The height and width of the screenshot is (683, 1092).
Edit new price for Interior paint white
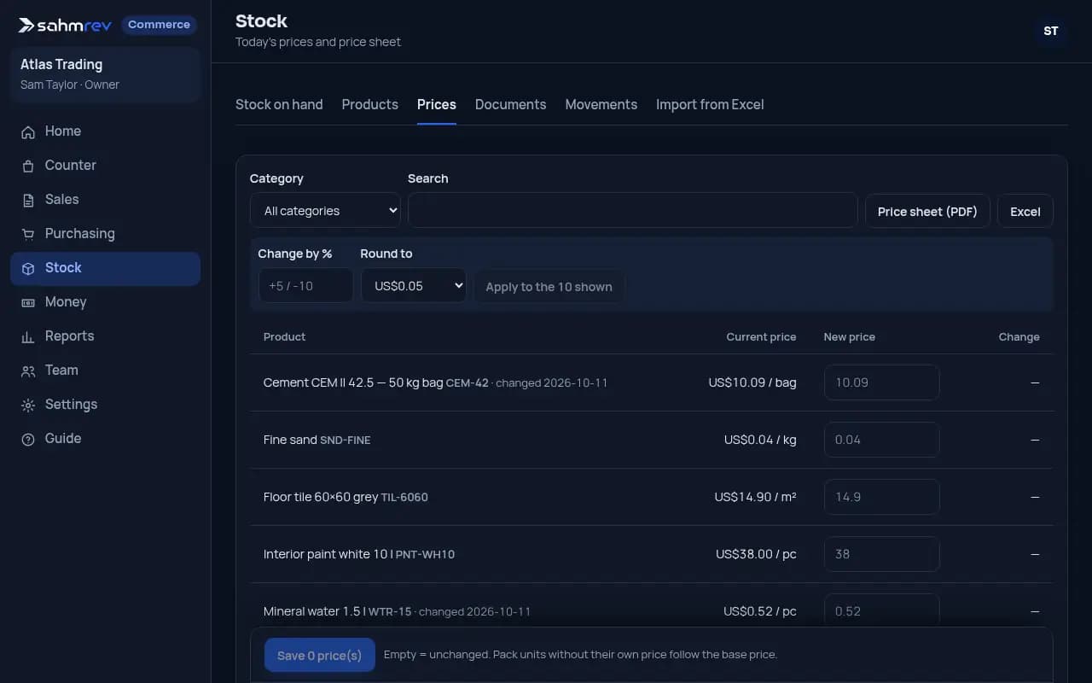coord(882,554)
